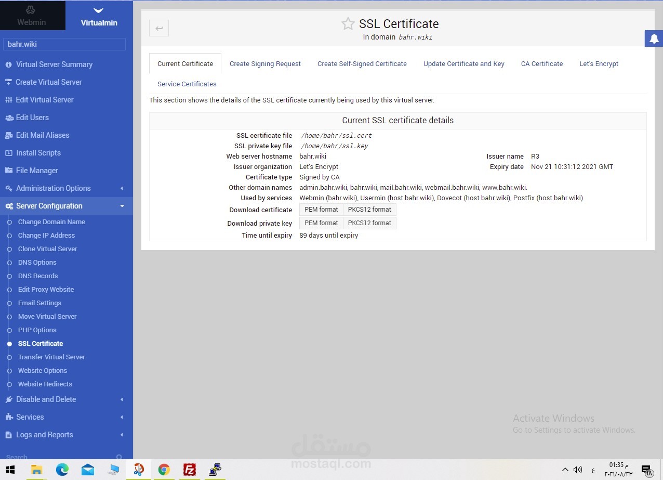The height and width of the screenshot is (480, 663).
Task: Switch to CA Certificate tab
Action: pos(542,63)
